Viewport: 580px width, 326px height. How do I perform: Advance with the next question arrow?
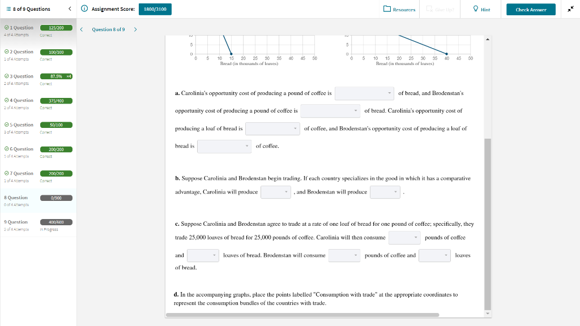[135, 29]
